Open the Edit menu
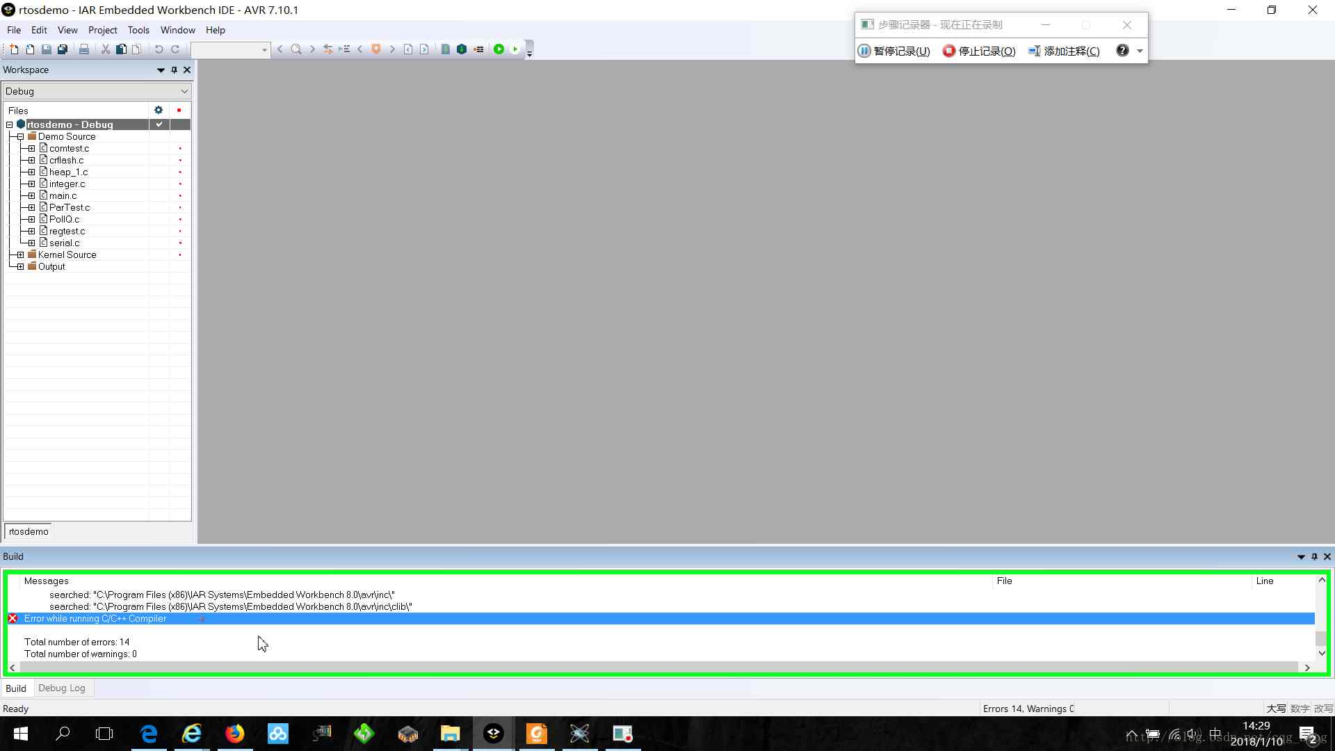Viewport: 1335px width, 751px height. pyautogui.click(x=39, y=30)
